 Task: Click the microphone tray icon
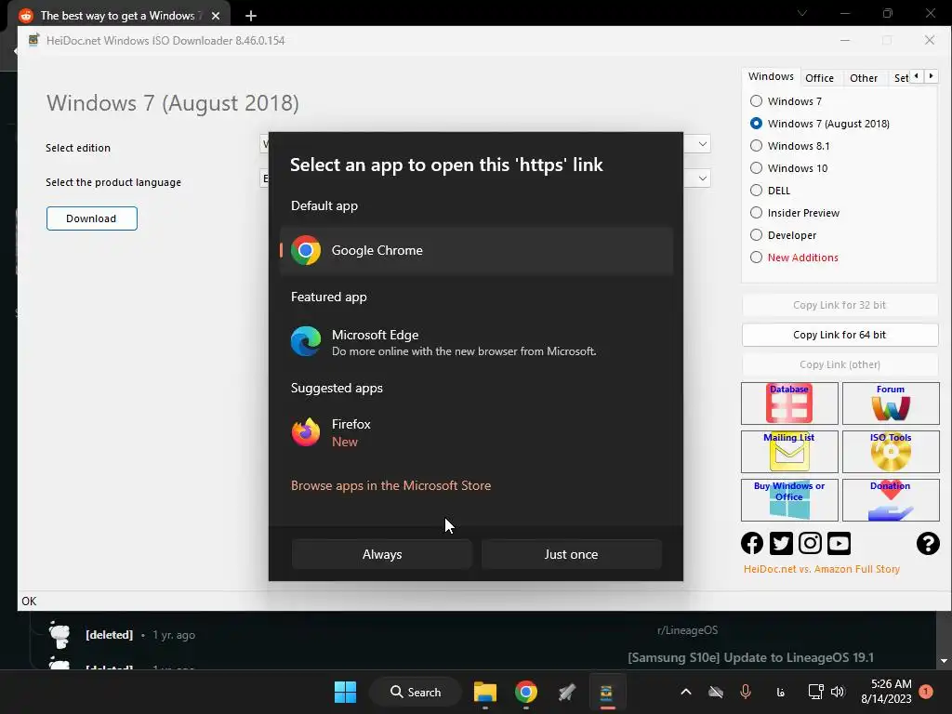746,692
